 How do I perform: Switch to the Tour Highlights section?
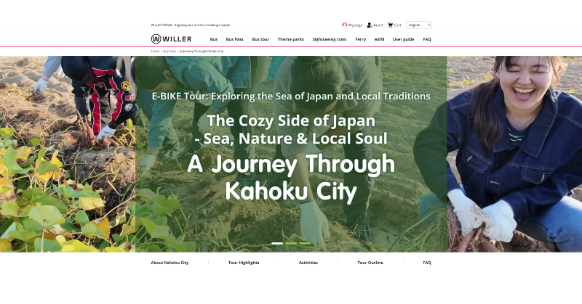pyautogui.click(x=244, y=263)
